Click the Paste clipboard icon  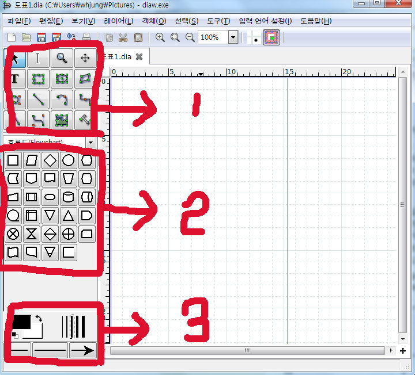(x=138, y=37)
